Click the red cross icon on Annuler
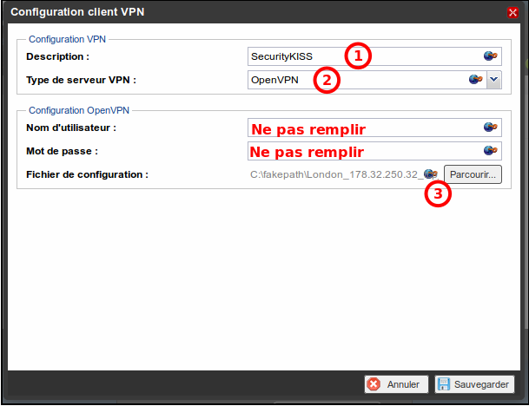 (374, 384)
